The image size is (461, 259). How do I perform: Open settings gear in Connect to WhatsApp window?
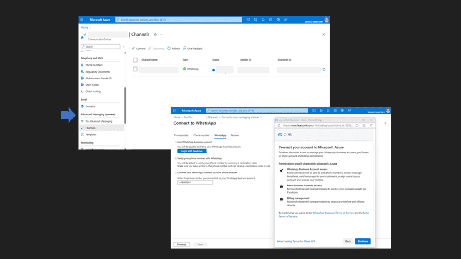335,110
